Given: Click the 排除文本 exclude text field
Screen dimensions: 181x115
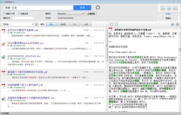Looking at the screenshot, I should pyautogui.click(x=23, y=18).
